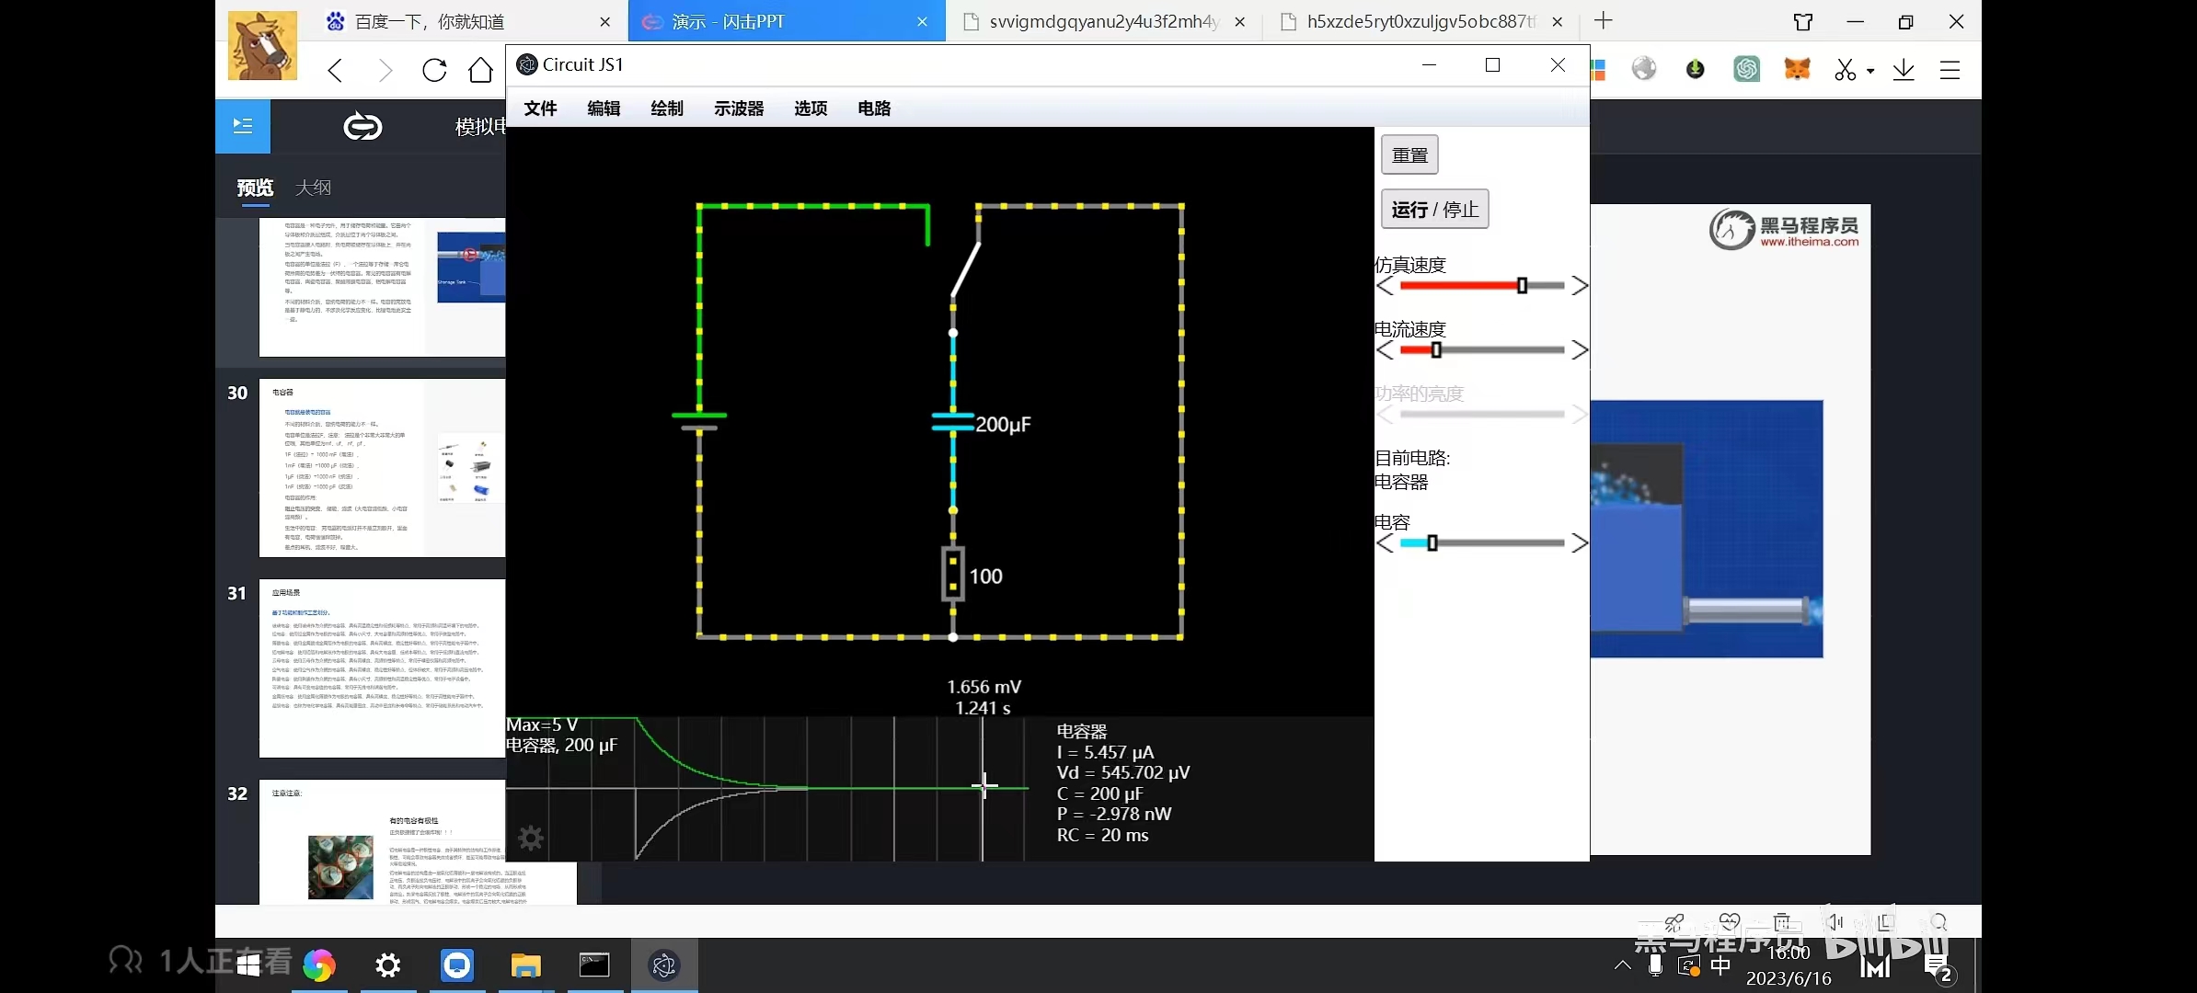The height and width of the screenshot is (993, 2197).
Task: Select slide 31 thumbnail
Action: coord(382,668)
